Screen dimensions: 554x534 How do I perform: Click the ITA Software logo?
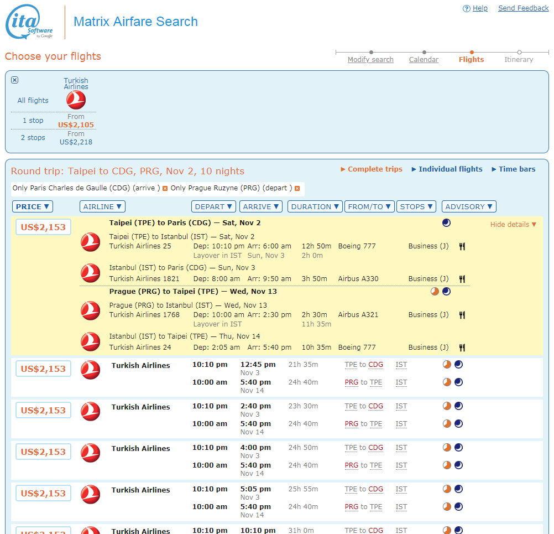click(29, 22)
